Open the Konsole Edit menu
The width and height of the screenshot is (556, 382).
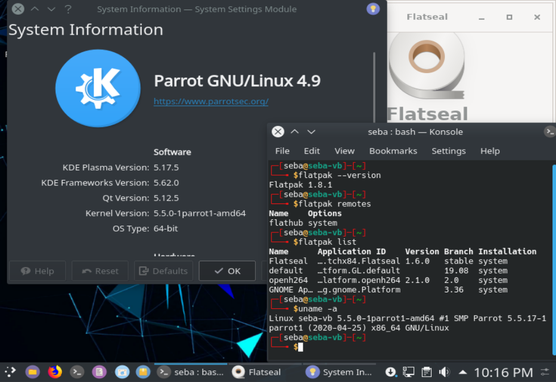coord(312,151)
